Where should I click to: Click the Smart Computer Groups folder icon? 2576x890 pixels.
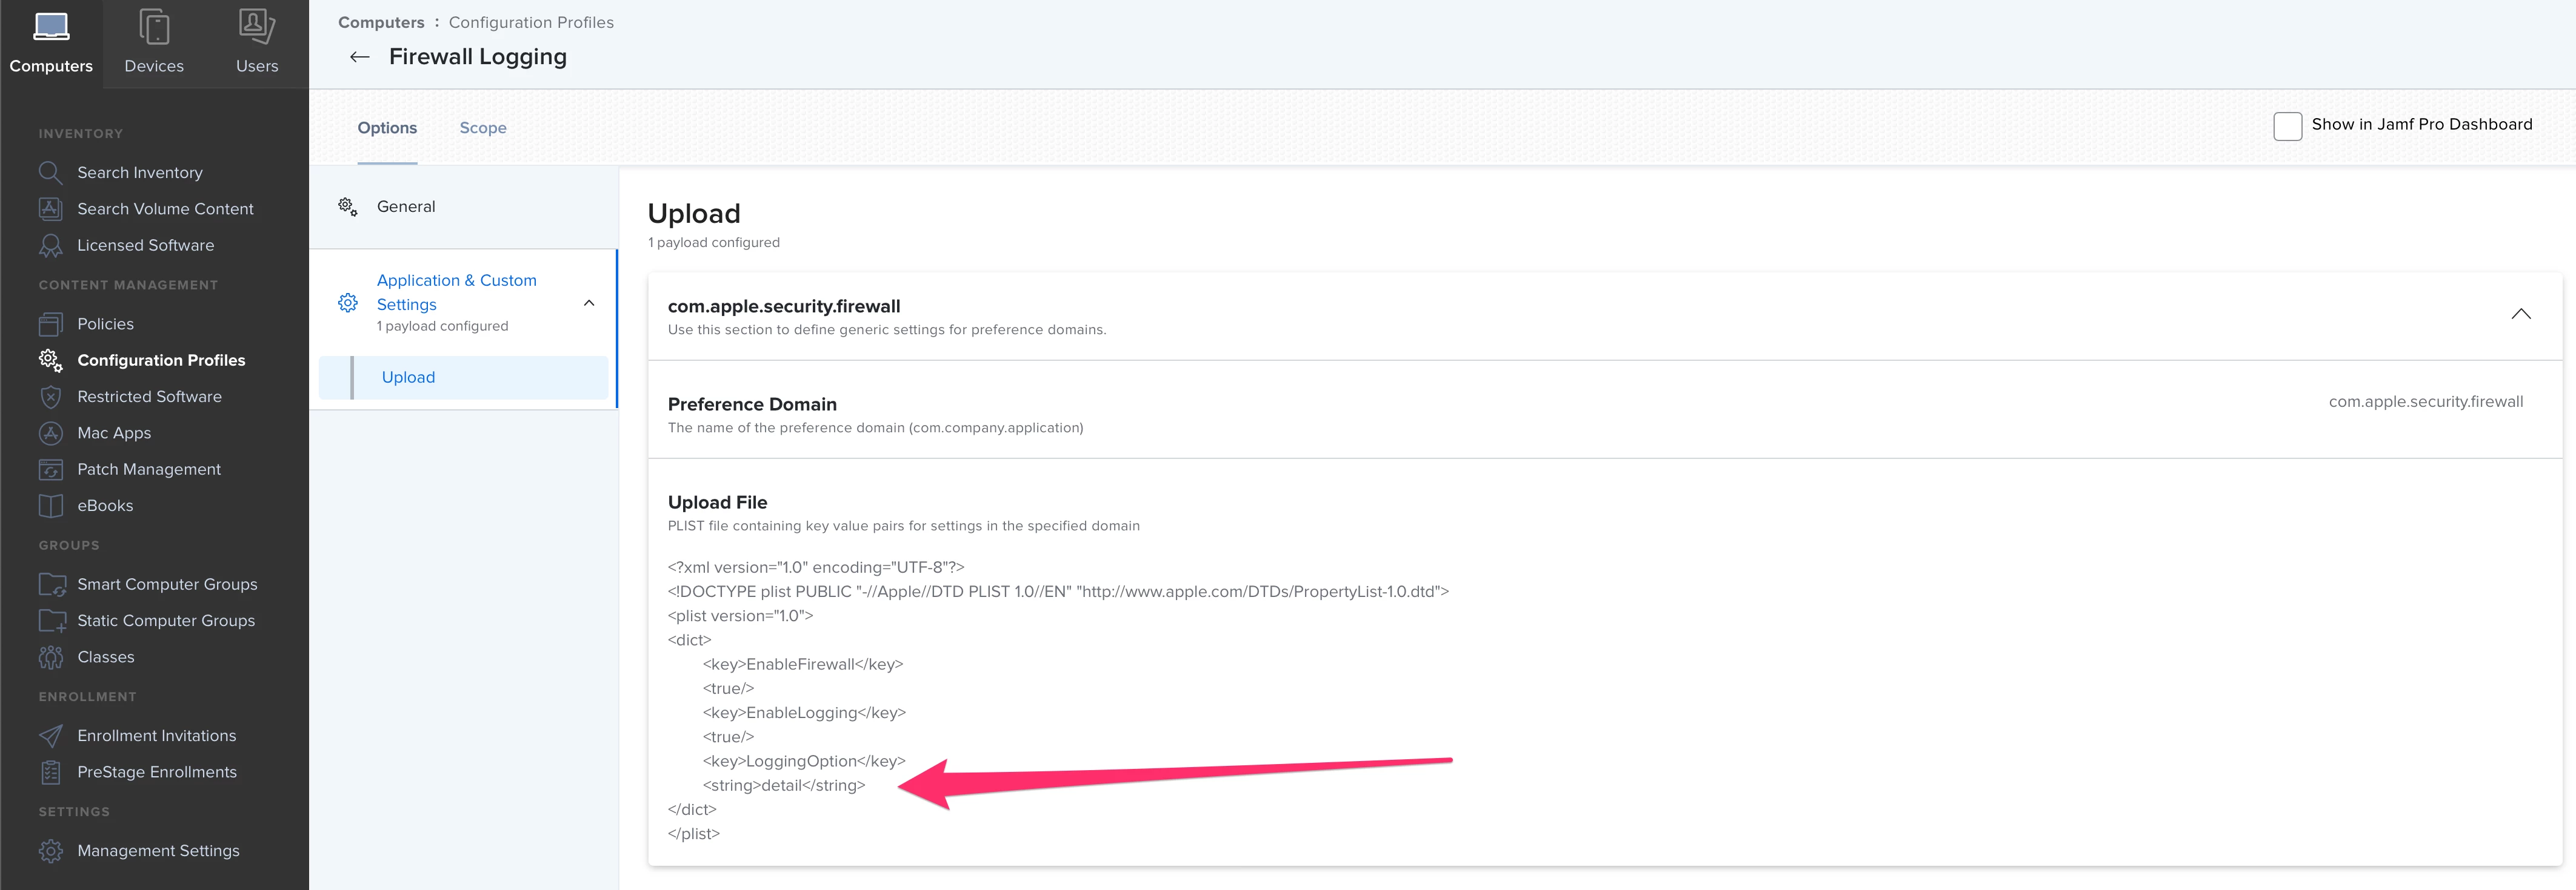[x=52, y=584]
